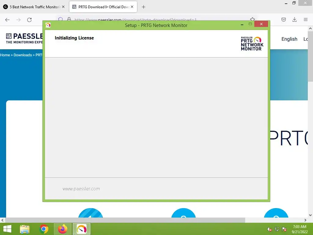Click the page vertical scrollbar thumb
313x235 pixels.
(310, 56)
